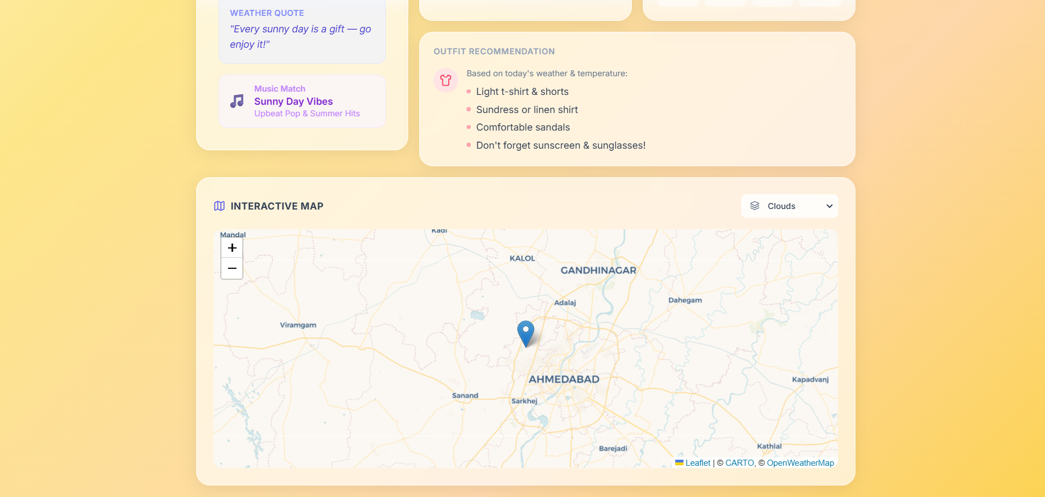Open the Clouds map layer dropdown
The height and width of the screenshot is (497, 1045).
tap(790, 206)
